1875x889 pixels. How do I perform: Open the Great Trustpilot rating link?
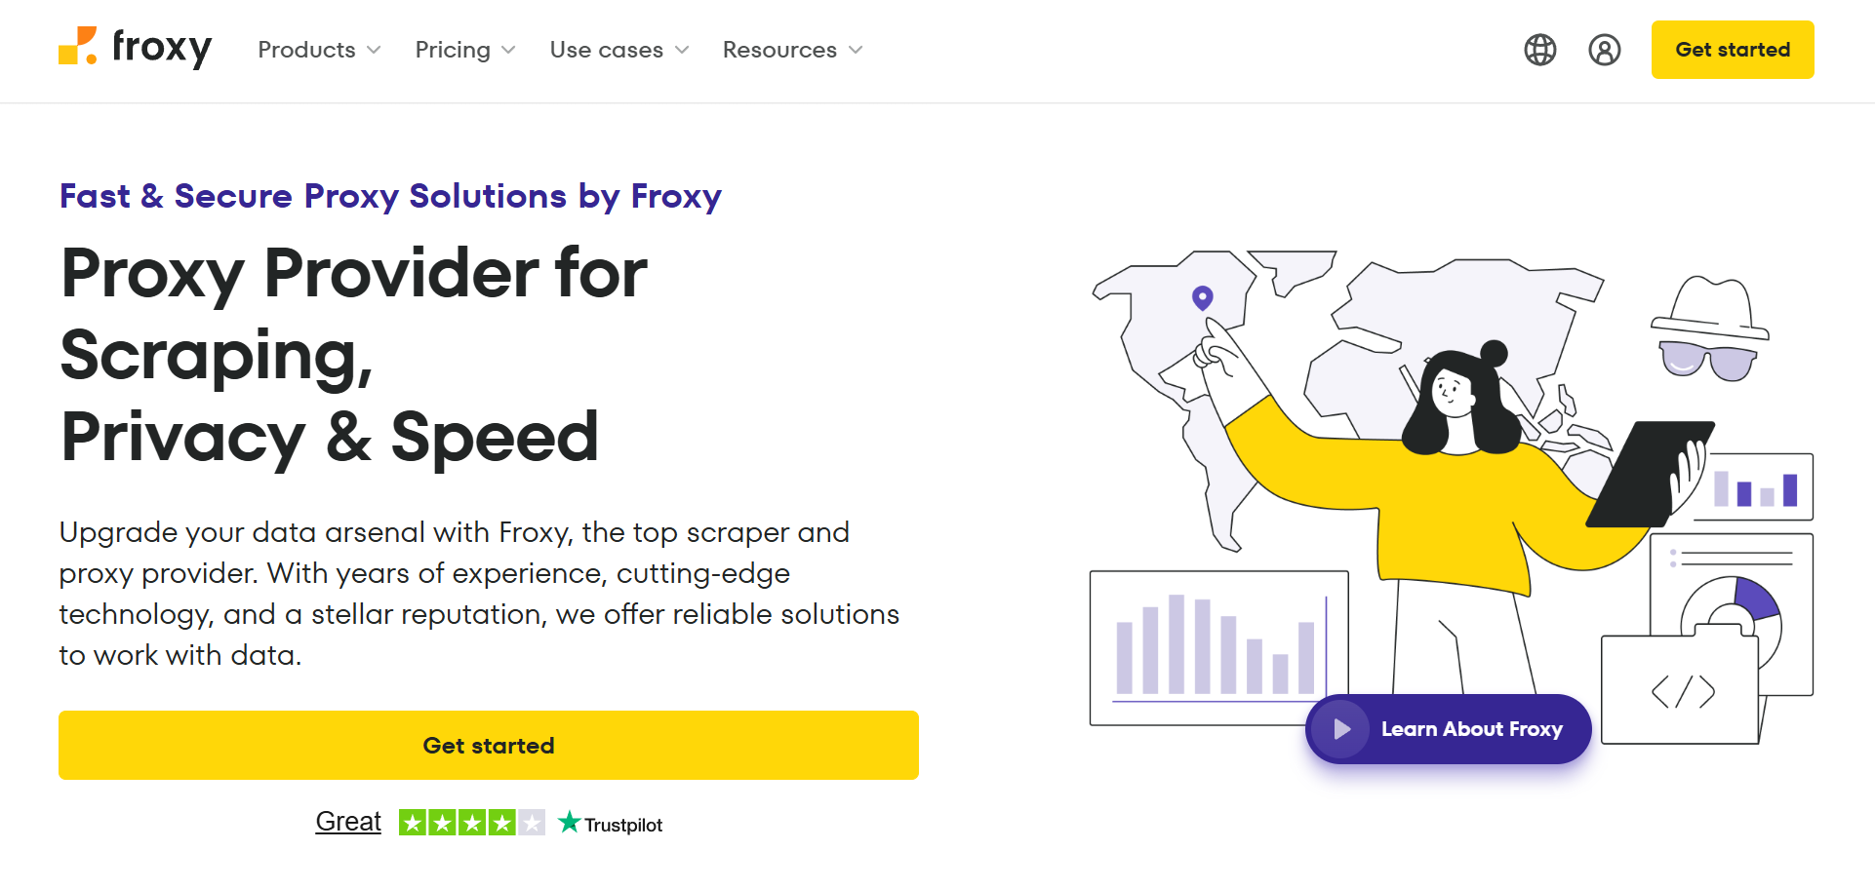pyautogui.click(x=347, y=821)
